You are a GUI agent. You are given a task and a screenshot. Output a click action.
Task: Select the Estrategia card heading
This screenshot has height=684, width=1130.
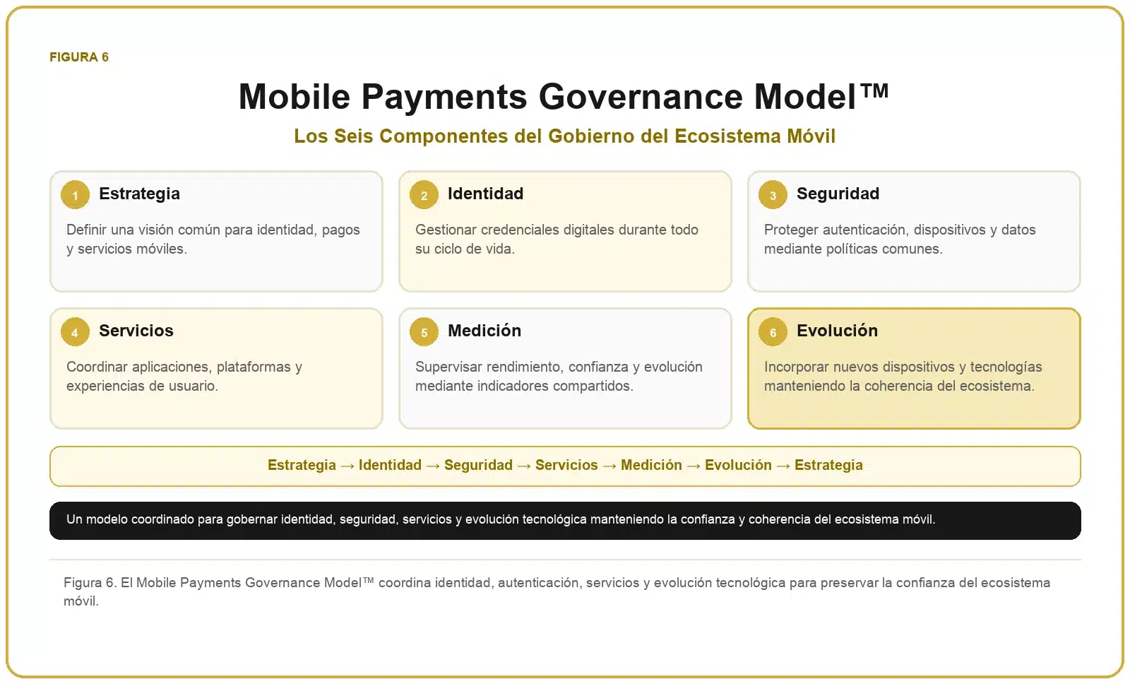coord(139,194)
